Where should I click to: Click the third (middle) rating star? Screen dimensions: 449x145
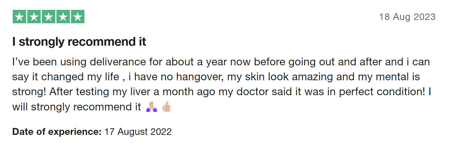[48, 17]
